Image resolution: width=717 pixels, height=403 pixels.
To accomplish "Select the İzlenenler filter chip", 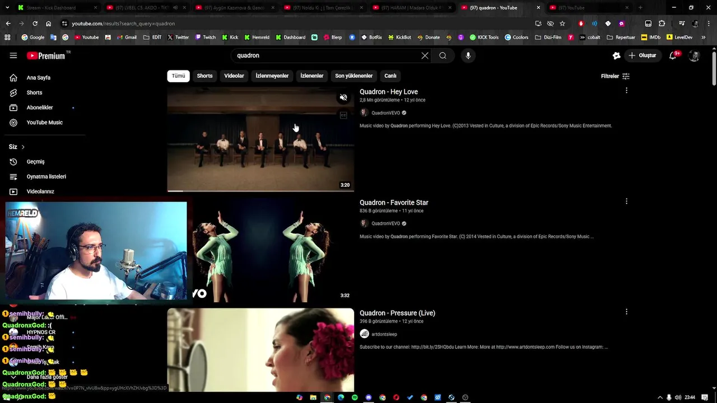I will click(x=312, y=76).
